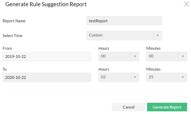
Task: Open the Select Time dropdown showing Custom
Action: pos(120,35)
